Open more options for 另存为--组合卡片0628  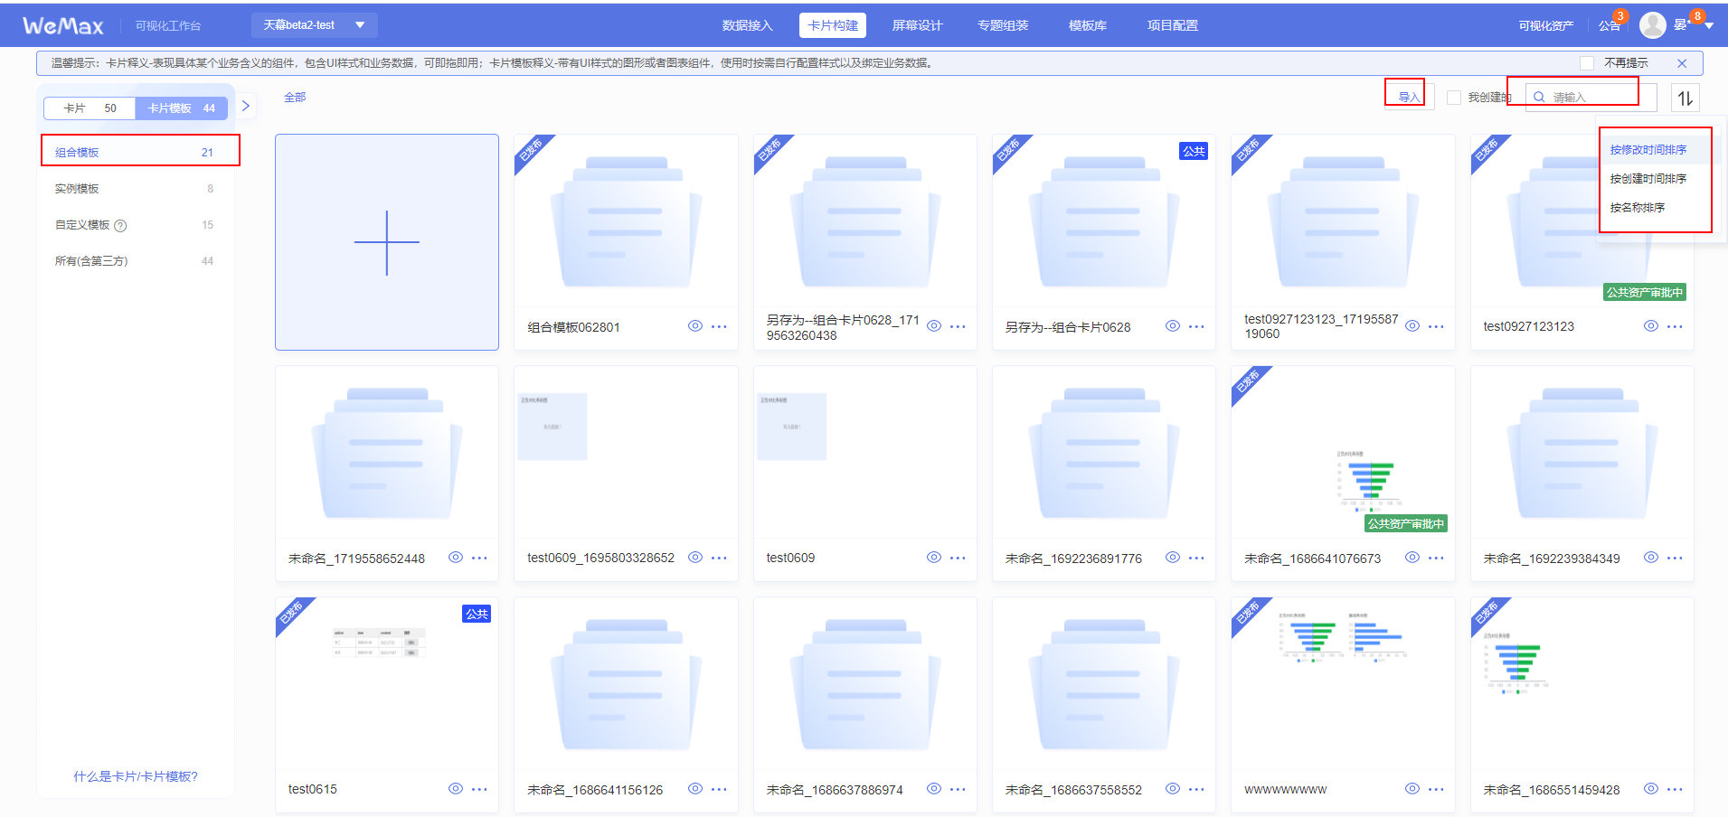point(1196,327)
